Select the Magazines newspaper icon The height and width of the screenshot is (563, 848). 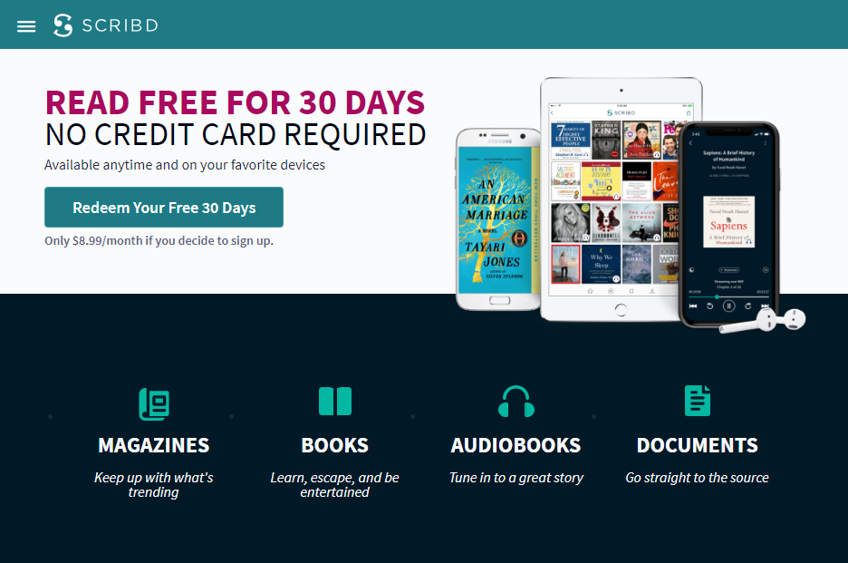[x=154, y=403]
